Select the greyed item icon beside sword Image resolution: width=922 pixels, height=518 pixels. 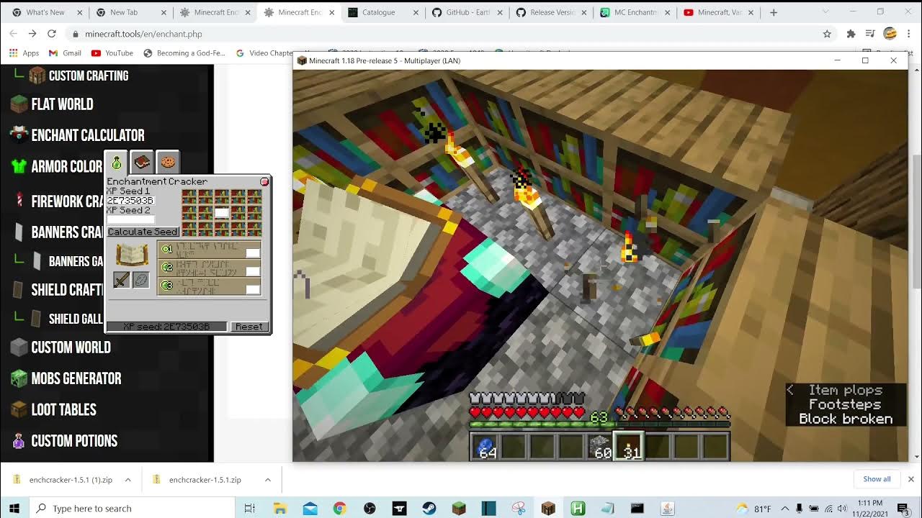(x=141, y=280)
